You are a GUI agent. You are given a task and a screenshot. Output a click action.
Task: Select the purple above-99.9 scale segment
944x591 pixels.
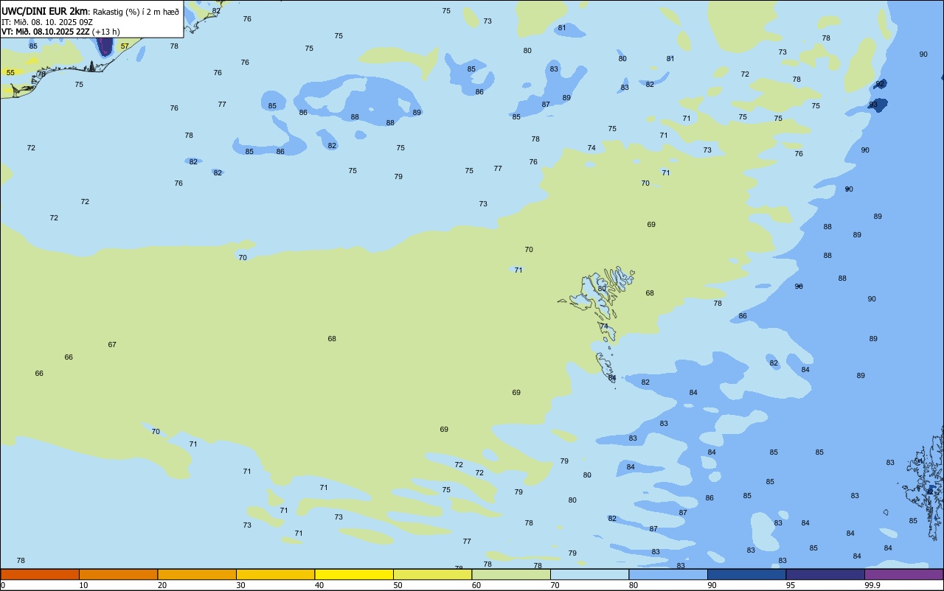click(903, 574)
